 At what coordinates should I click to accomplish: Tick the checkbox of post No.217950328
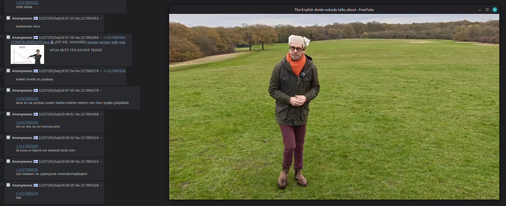pos(8,185)
